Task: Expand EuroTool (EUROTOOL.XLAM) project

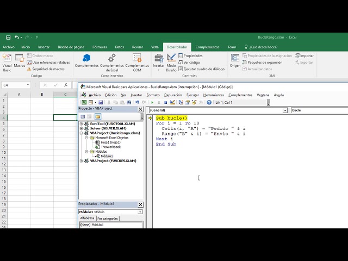Action: coord(81,123)
